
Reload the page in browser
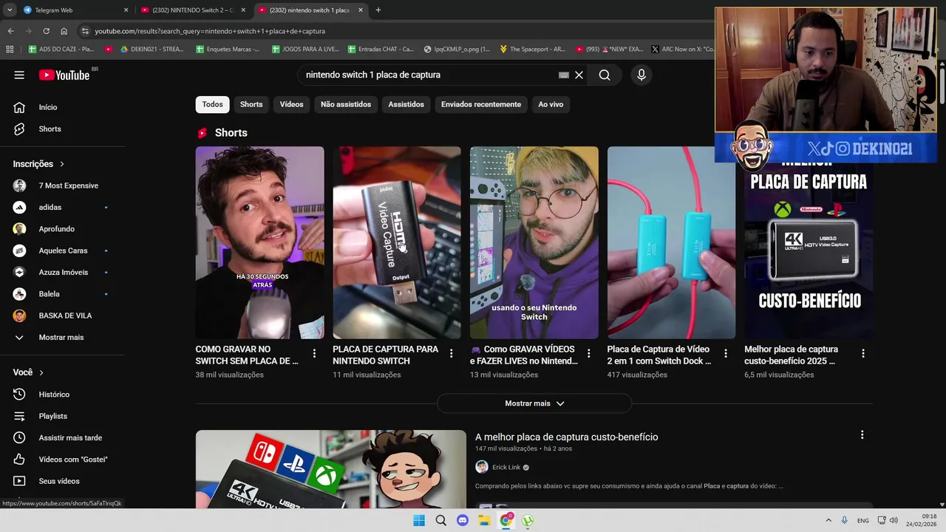click(x=46, y=31)
